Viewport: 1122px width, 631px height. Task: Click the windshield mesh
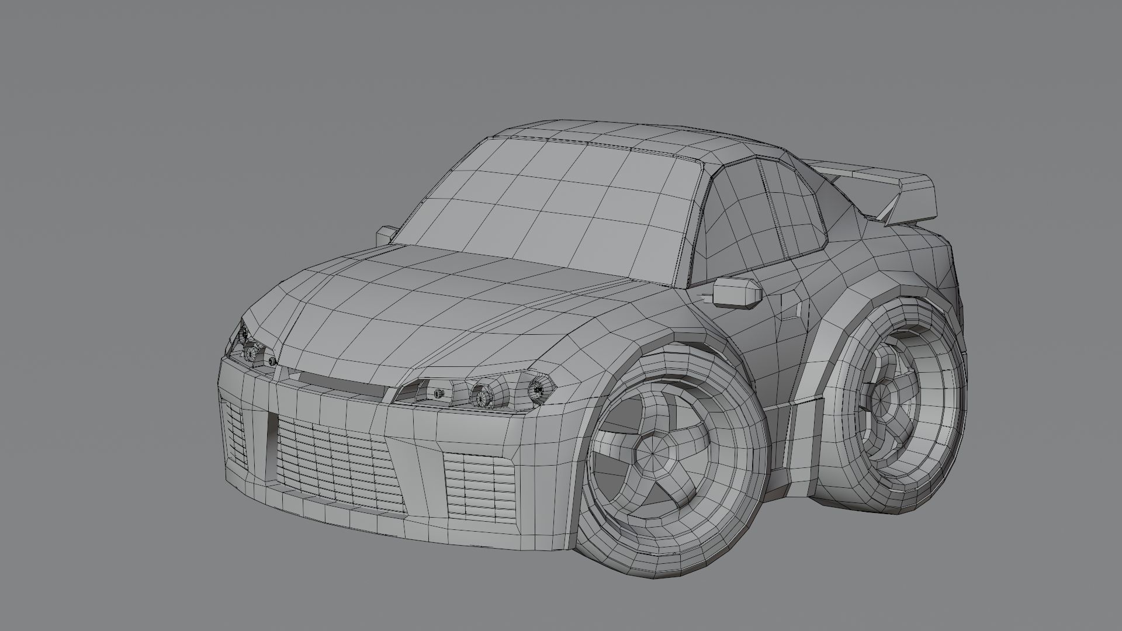[549, 212]
